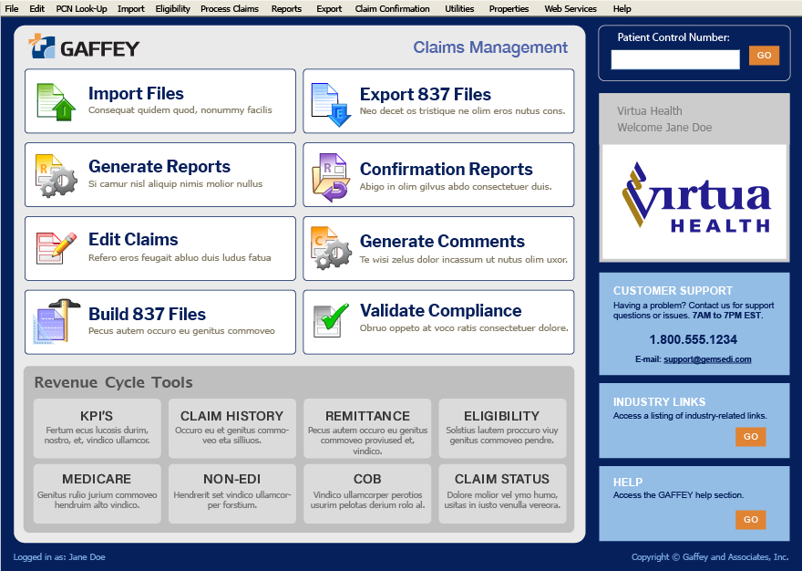Open the File menu

11,9
